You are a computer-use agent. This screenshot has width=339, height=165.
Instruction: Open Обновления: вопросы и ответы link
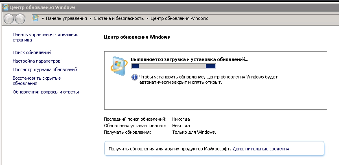pos(46,92)
